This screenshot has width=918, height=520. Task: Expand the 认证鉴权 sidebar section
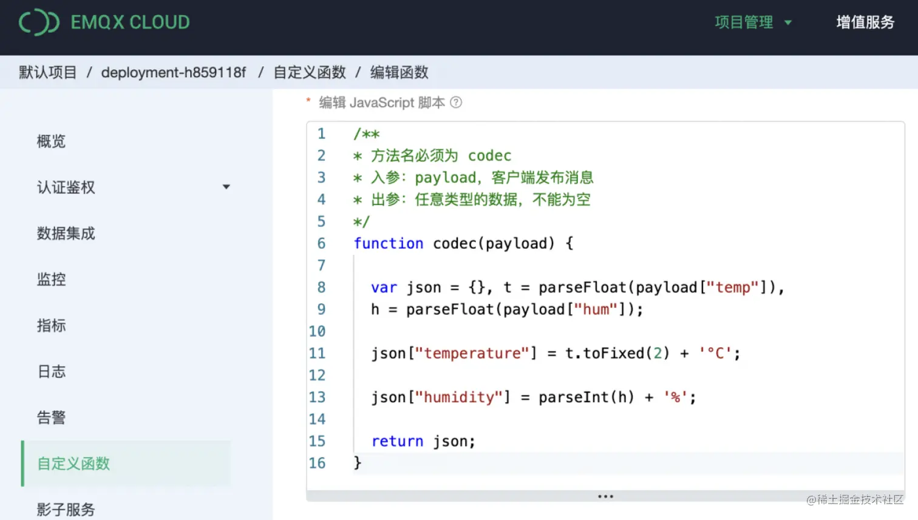coord(65,187)
